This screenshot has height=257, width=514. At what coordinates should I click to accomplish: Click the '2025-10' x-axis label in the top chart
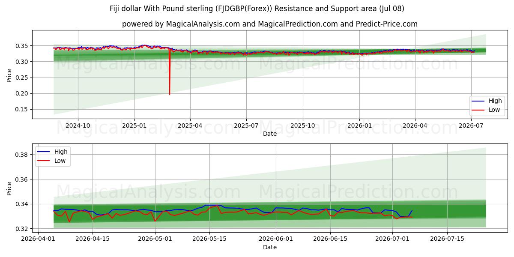click(303, 126)
